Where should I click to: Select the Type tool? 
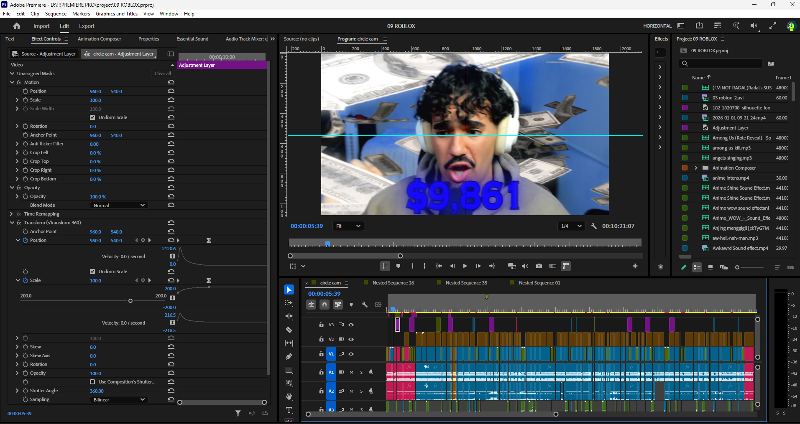click(289, 410)
